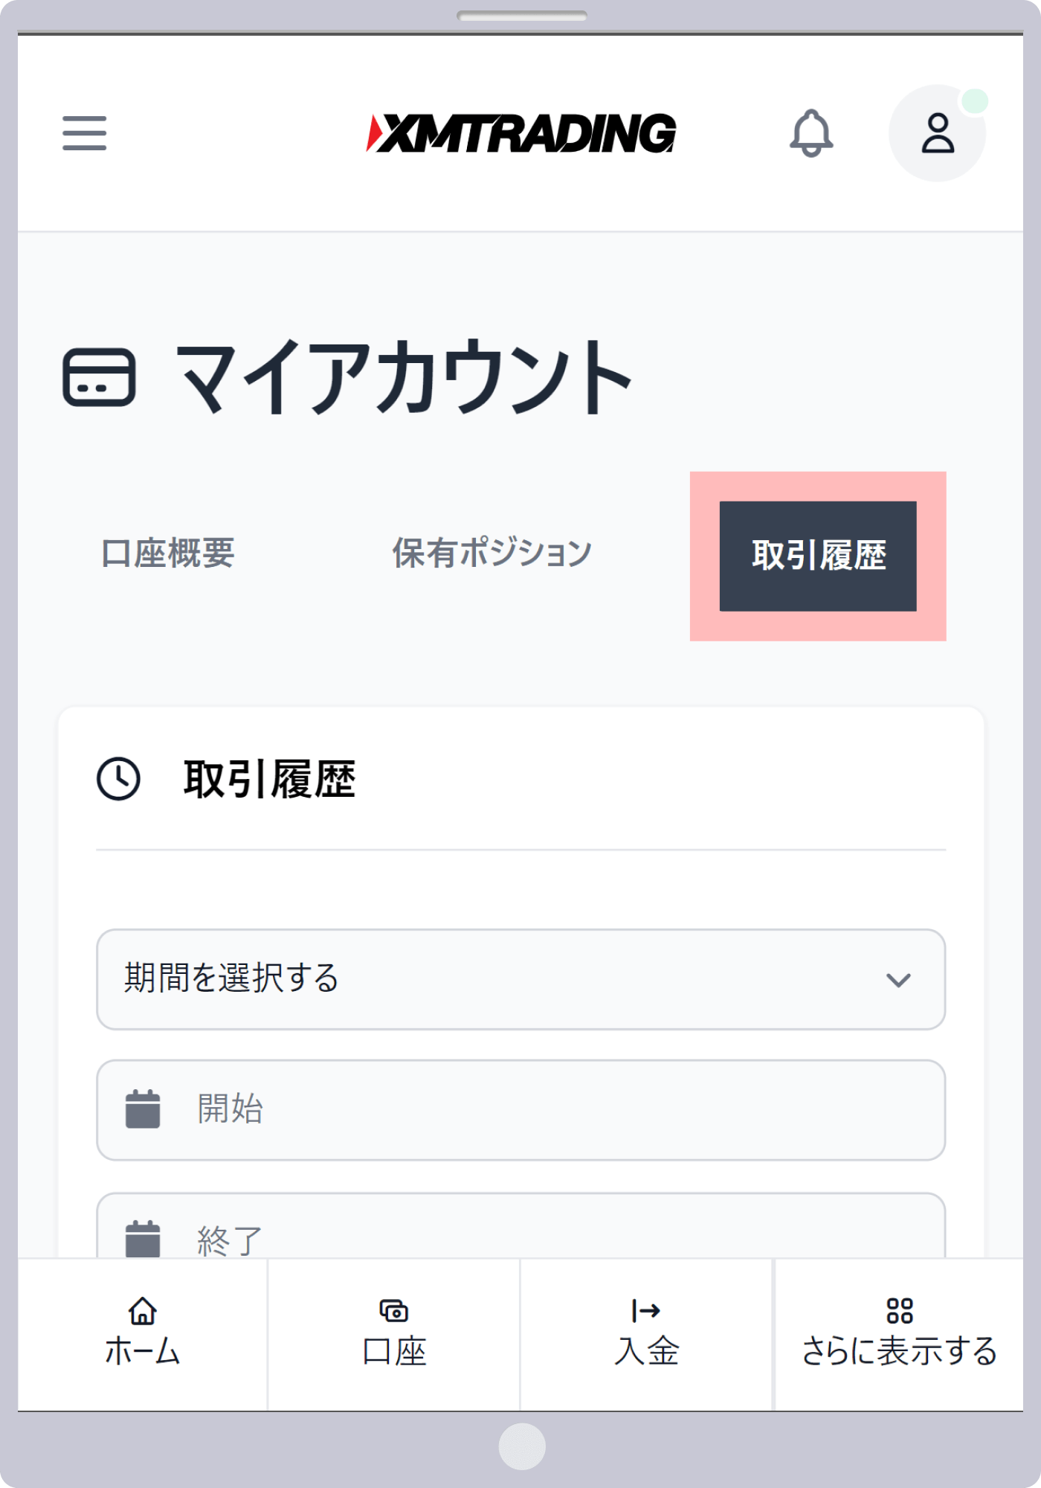
Task: Open the profile avatar menu
Action: pyautogui.click(x=937, y=132)
